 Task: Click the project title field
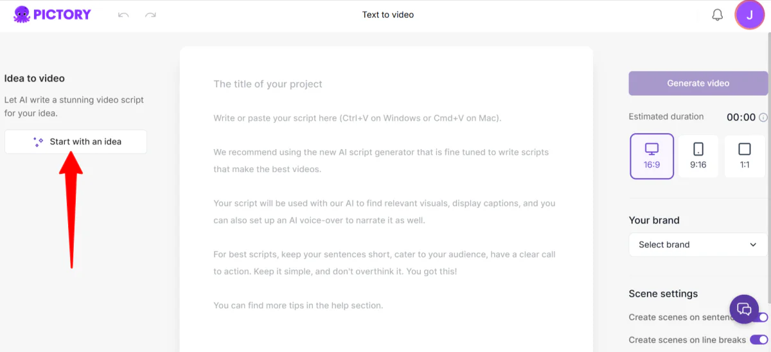point(385,84)
